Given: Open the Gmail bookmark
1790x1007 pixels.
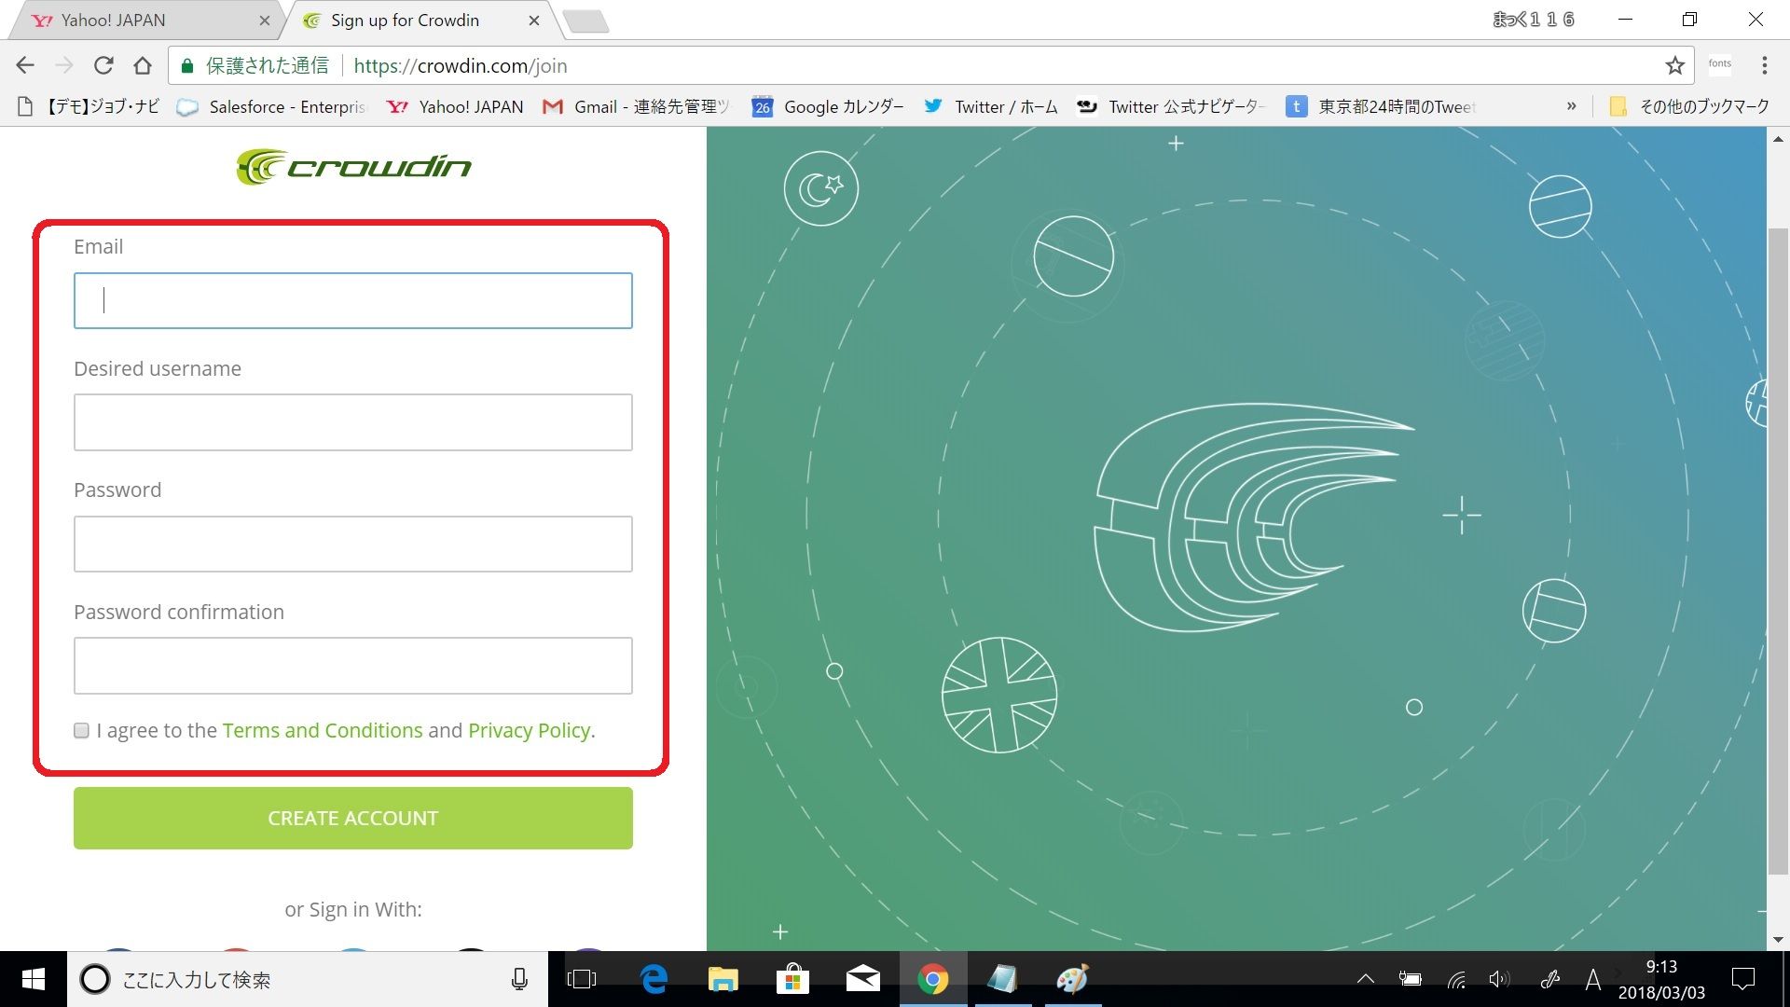Looking at the screenshot, I should pyautogui.click(x=636, y=106).
